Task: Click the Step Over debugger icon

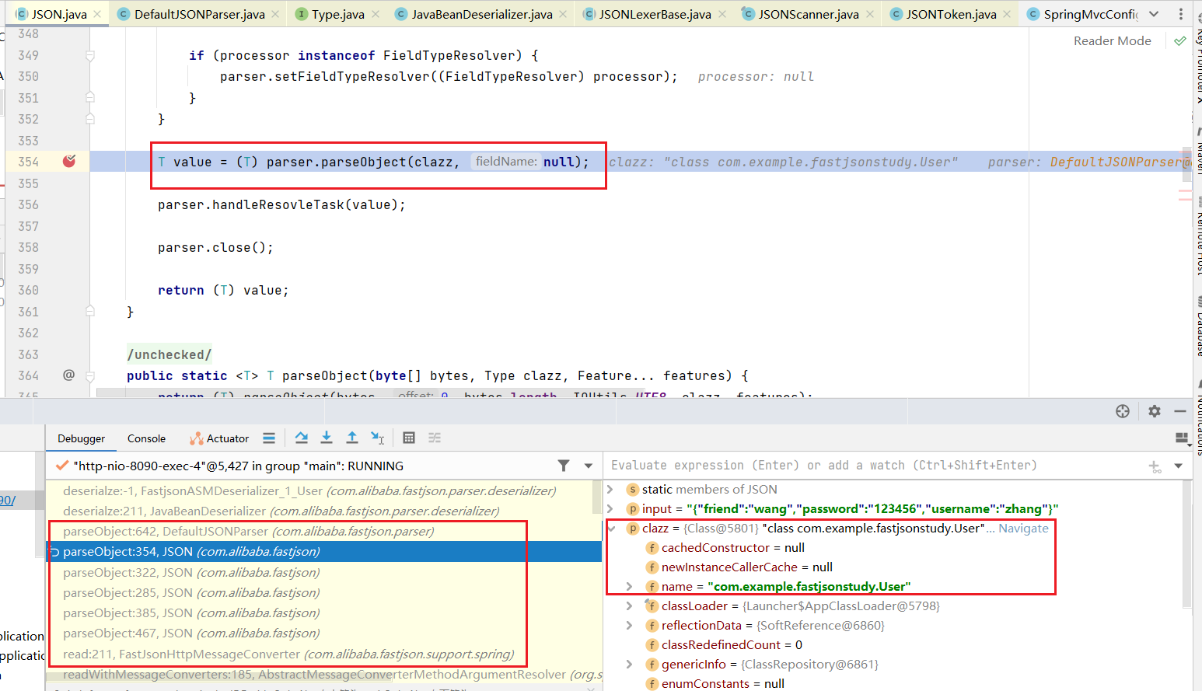Action: point(302,438)
